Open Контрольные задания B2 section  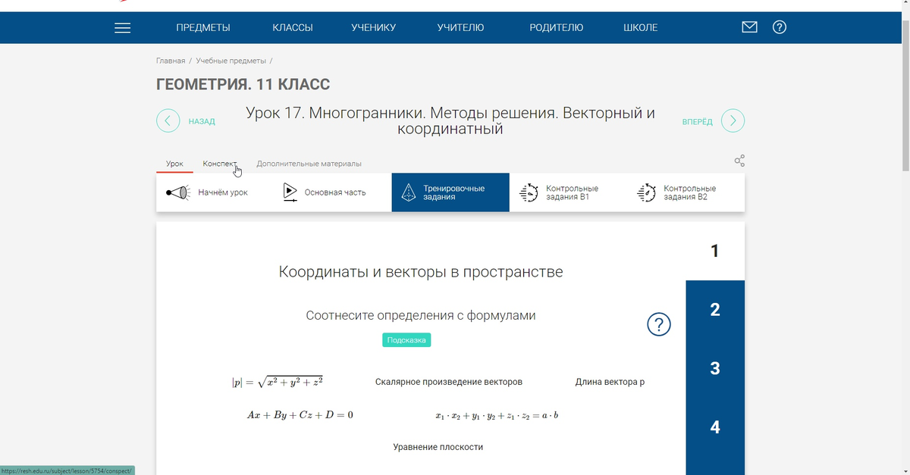click(645, 192)
